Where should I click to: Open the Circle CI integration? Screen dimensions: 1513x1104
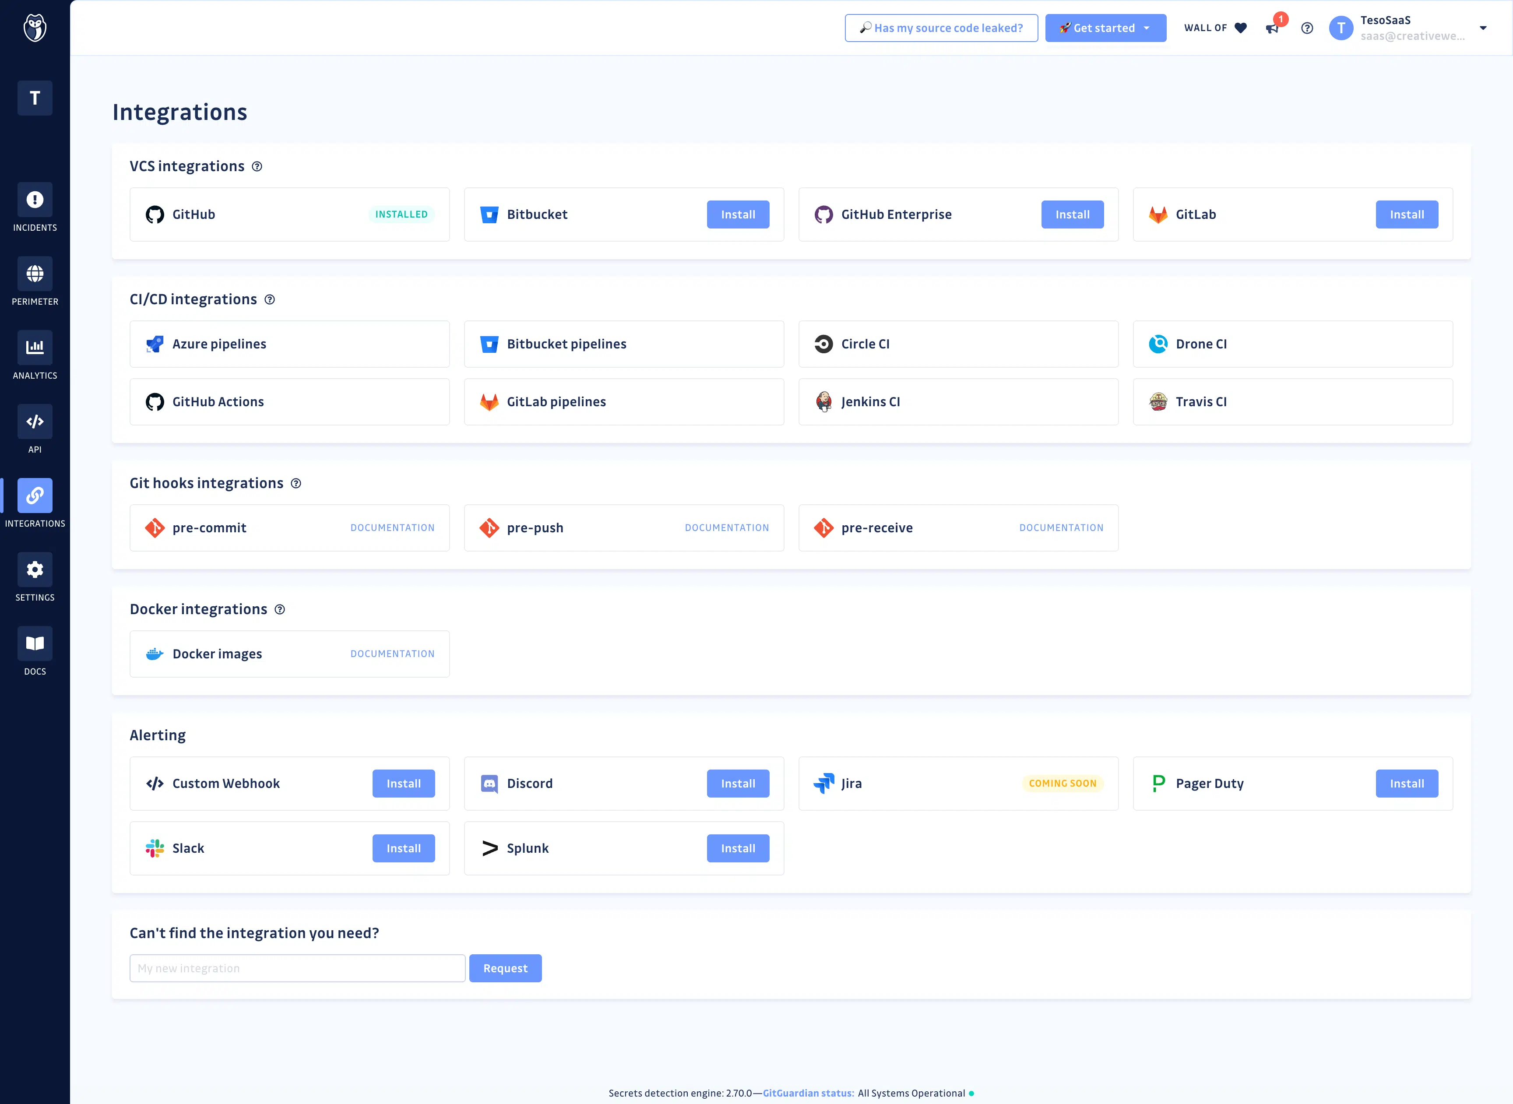958,344
